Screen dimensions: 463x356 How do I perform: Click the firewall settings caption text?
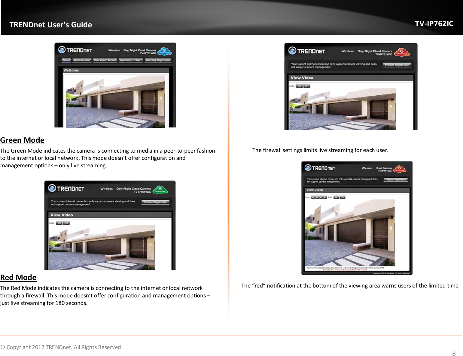point(320,150)
